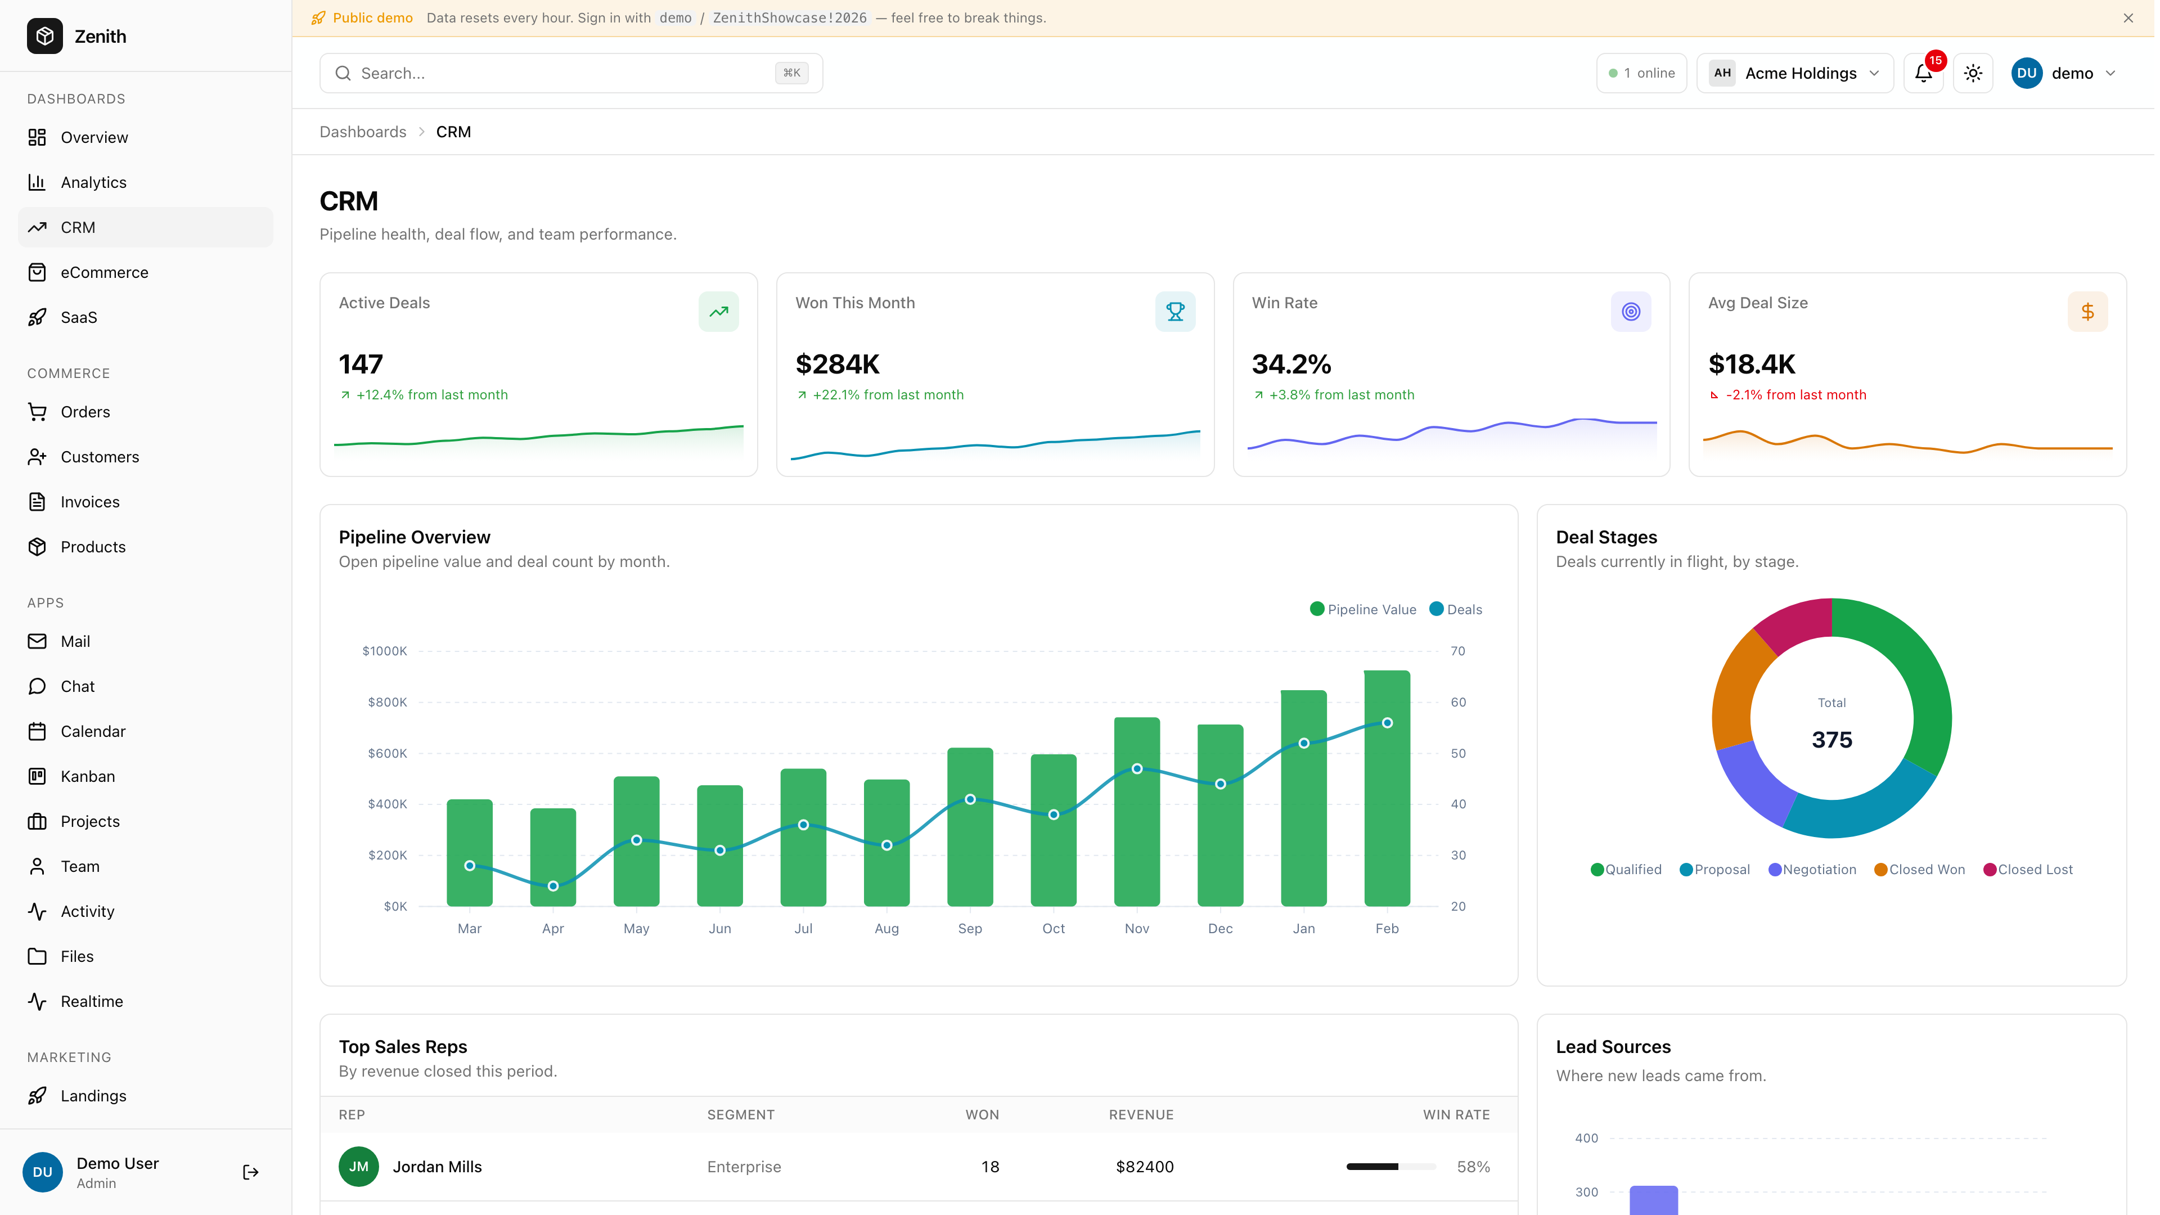
Task: Toggle the light/dark theme sun icon
Action: point(1973,73)
